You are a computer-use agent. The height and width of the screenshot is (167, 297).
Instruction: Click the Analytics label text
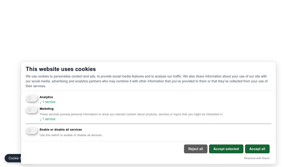coord(46,97)
